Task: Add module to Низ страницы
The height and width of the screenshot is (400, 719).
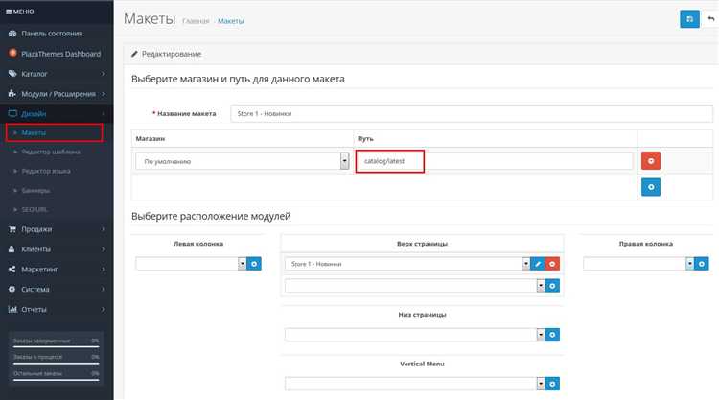Action: pos(552,335)
